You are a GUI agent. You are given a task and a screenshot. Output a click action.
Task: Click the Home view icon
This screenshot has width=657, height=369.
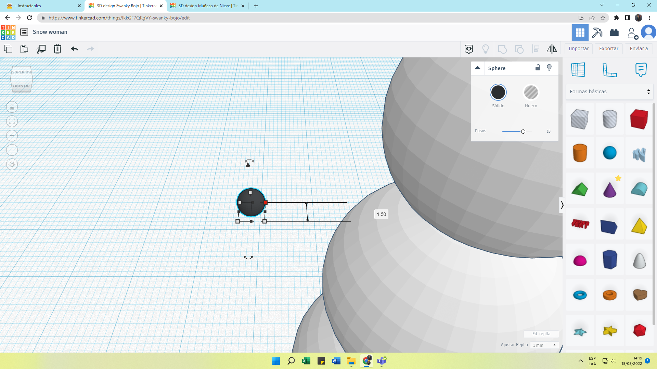tap(12, 107)
